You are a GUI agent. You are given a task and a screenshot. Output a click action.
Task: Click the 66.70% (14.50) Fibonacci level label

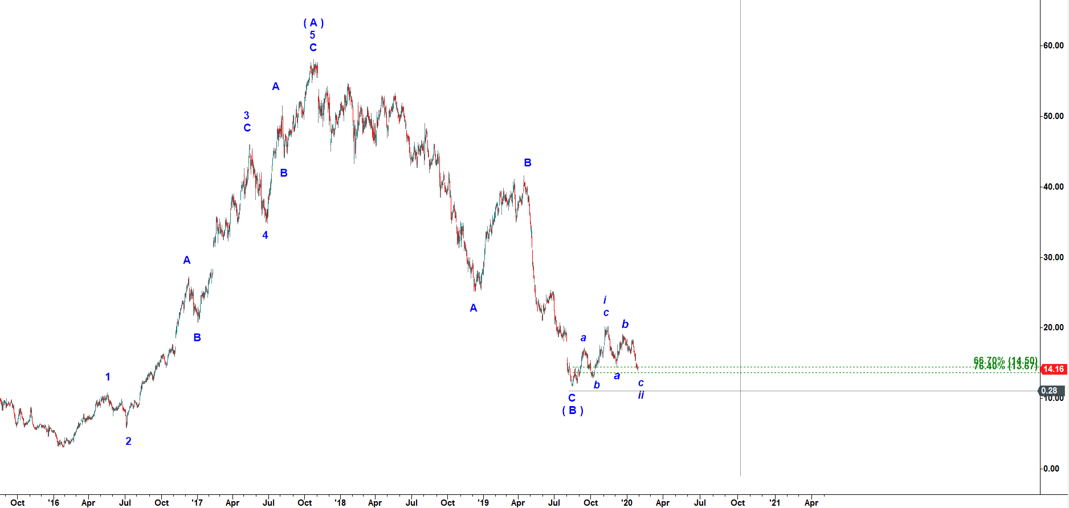pos(1006,360)
